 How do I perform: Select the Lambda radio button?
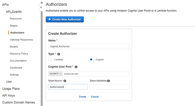click(50, 60)
